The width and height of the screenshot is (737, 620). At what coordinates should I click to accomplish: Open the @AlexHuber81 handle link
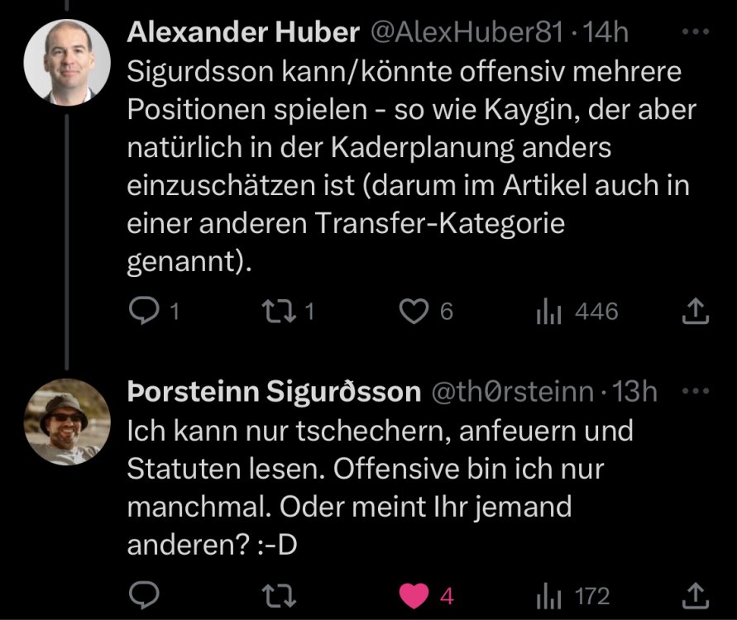pos(468,33)
